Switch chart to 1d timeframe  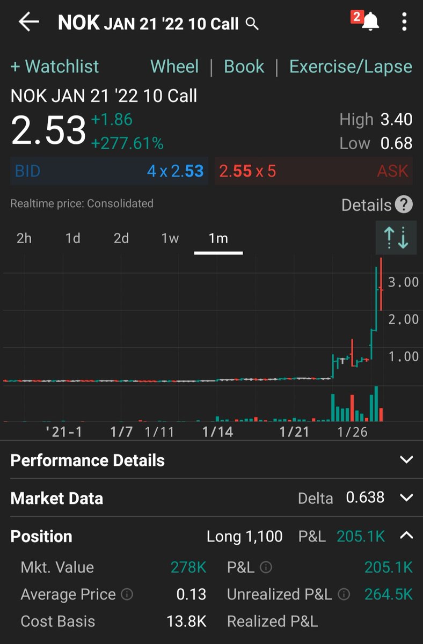point(72,238)
